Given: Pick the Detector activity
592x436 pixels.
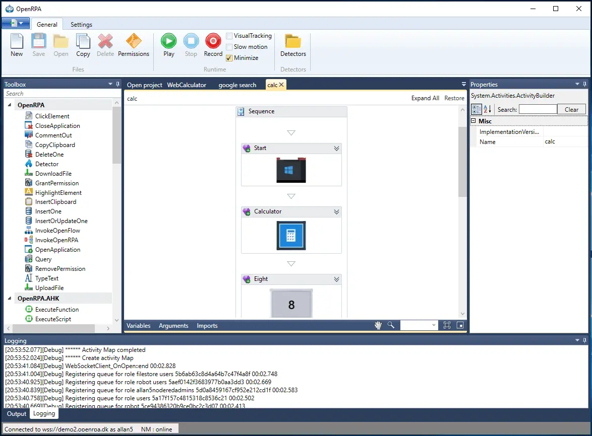Looking at the screenshot, I should coord(47,164).
